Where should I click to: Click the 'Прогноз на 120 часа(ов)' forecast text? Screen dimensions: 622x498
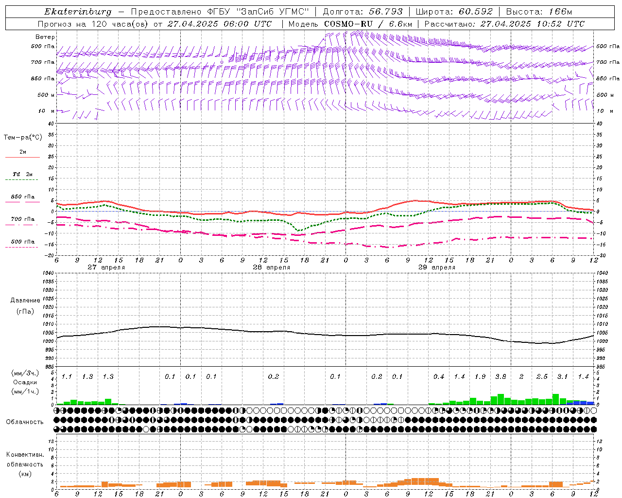pos(93,24)
